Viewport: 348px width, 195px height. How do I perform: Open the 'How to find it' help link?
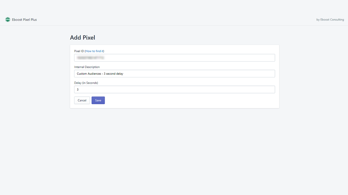(x=95, y=51)
